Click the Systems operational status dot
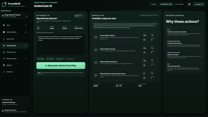The height and width of the screenshot is (117, 208). click(3, 111)
